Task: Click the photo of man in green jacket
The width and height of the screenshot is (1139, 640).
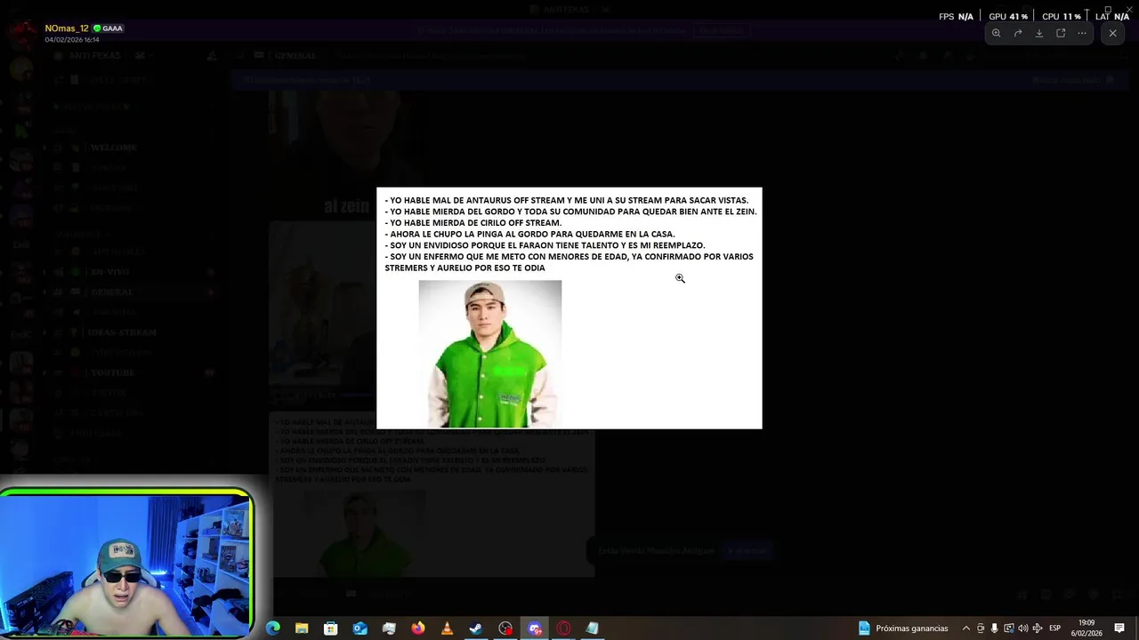Action: 490,354
